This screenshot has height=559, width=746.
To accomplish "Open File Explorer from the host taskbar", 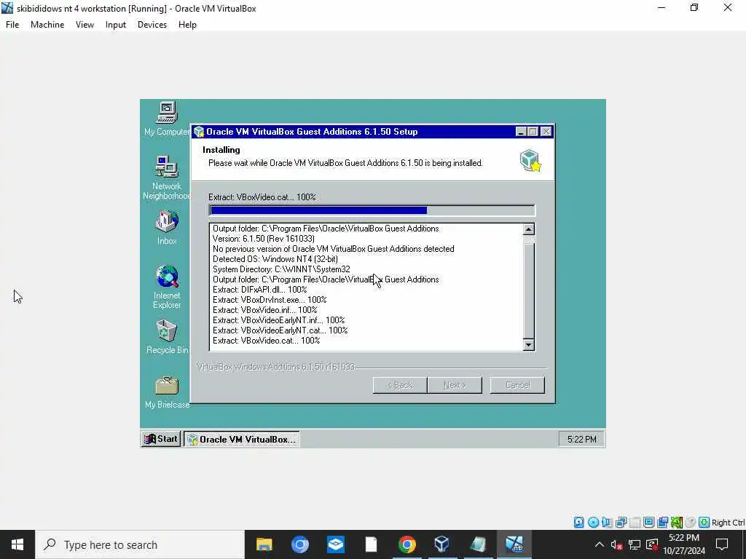I will [264, 544].
